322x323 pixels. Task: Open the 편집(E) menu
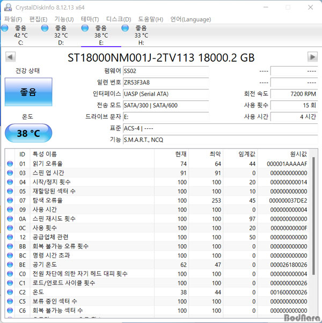click(38, 19)
